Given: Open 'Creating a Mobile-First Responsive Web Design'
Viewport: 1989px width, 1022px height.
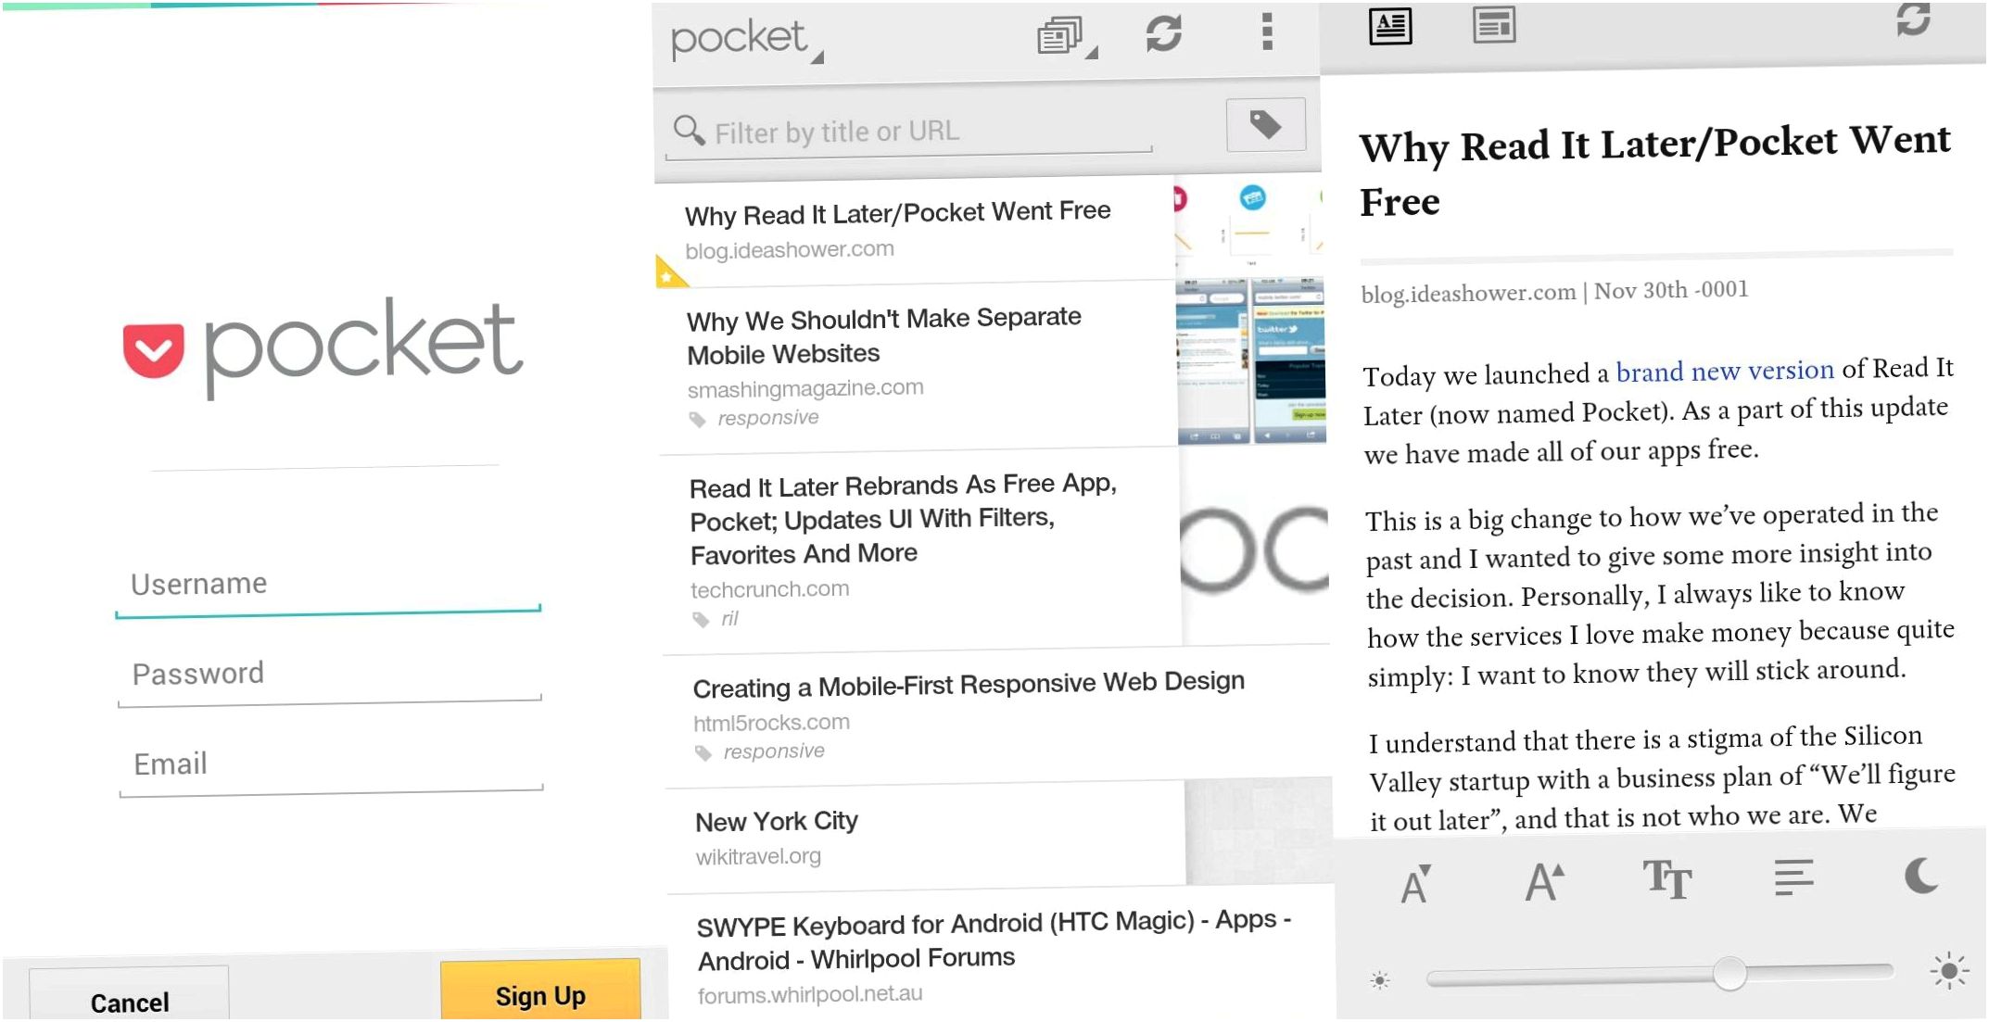Looking at the screenshot, I should [x=996, y=717].
